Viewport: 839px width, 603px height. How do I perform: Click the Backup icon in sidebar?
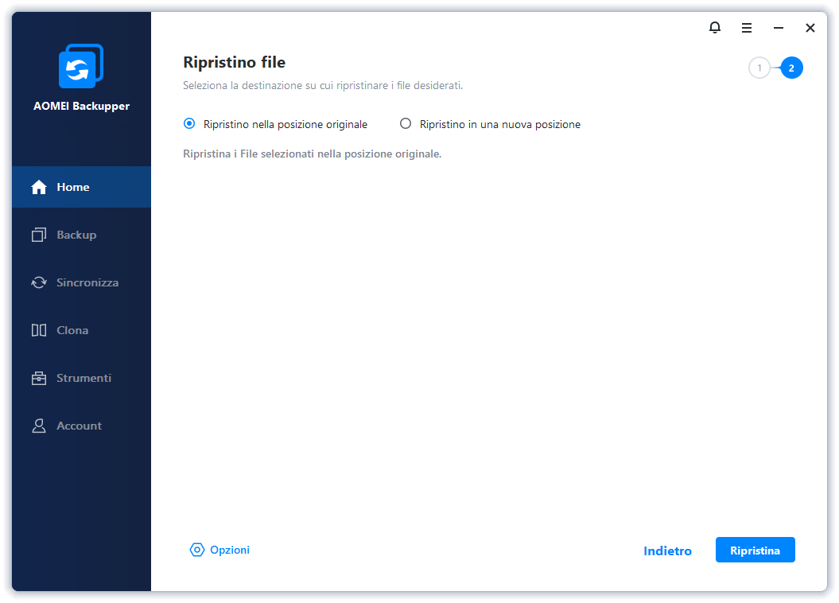(39, 235)
